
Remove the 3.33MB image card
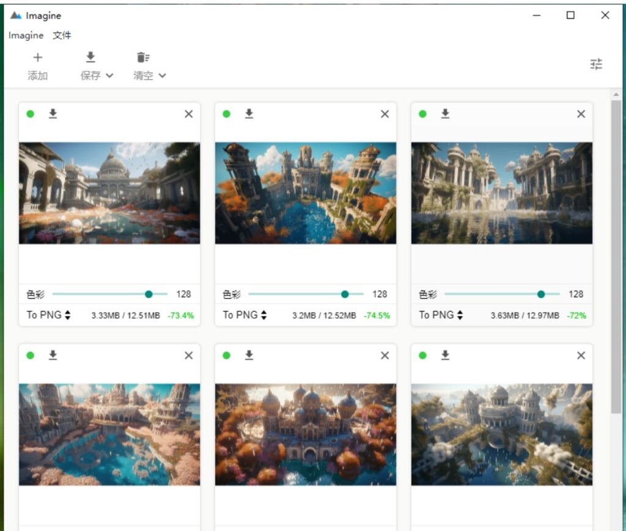click(189, 114)
